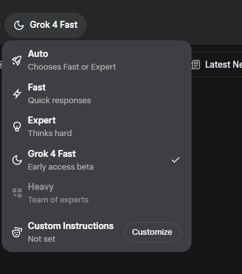Collapse the Grok 4 Fast model dropdown
The image size is (242, 274).
tap(45, 25)
